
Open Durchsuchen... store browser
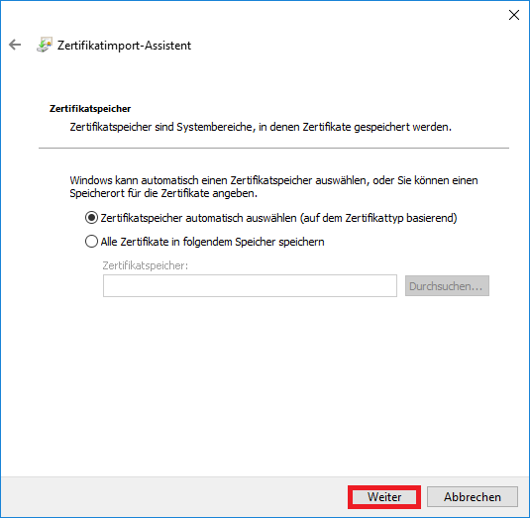coord(447,286)
